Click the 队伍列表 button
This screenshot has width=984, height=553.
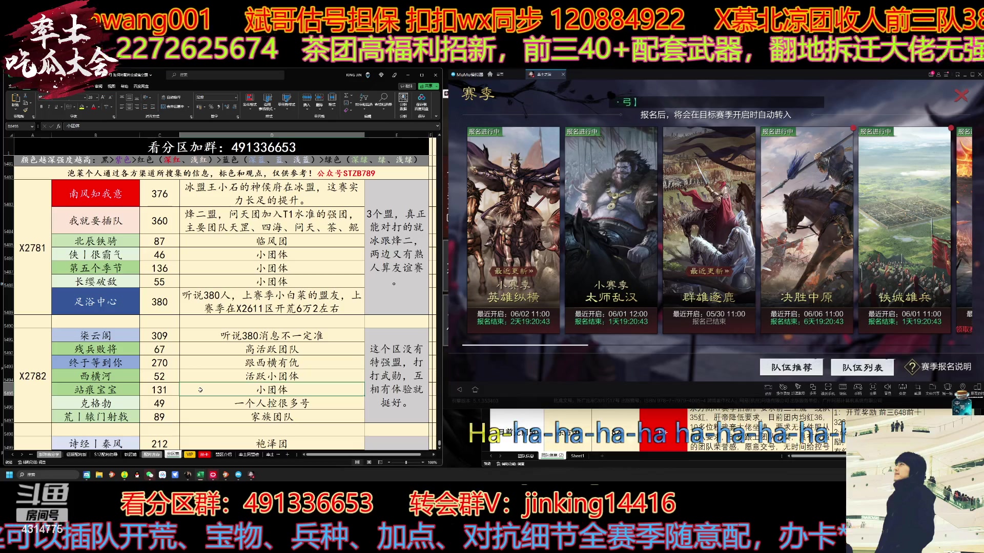click(x=863, y=367)
